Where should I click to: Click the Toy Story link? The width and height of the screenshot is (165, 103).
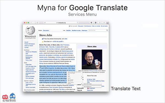[x=62, y=89]
